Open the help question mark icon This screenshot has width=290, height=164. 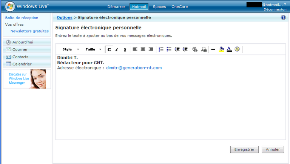click(283, 18)
